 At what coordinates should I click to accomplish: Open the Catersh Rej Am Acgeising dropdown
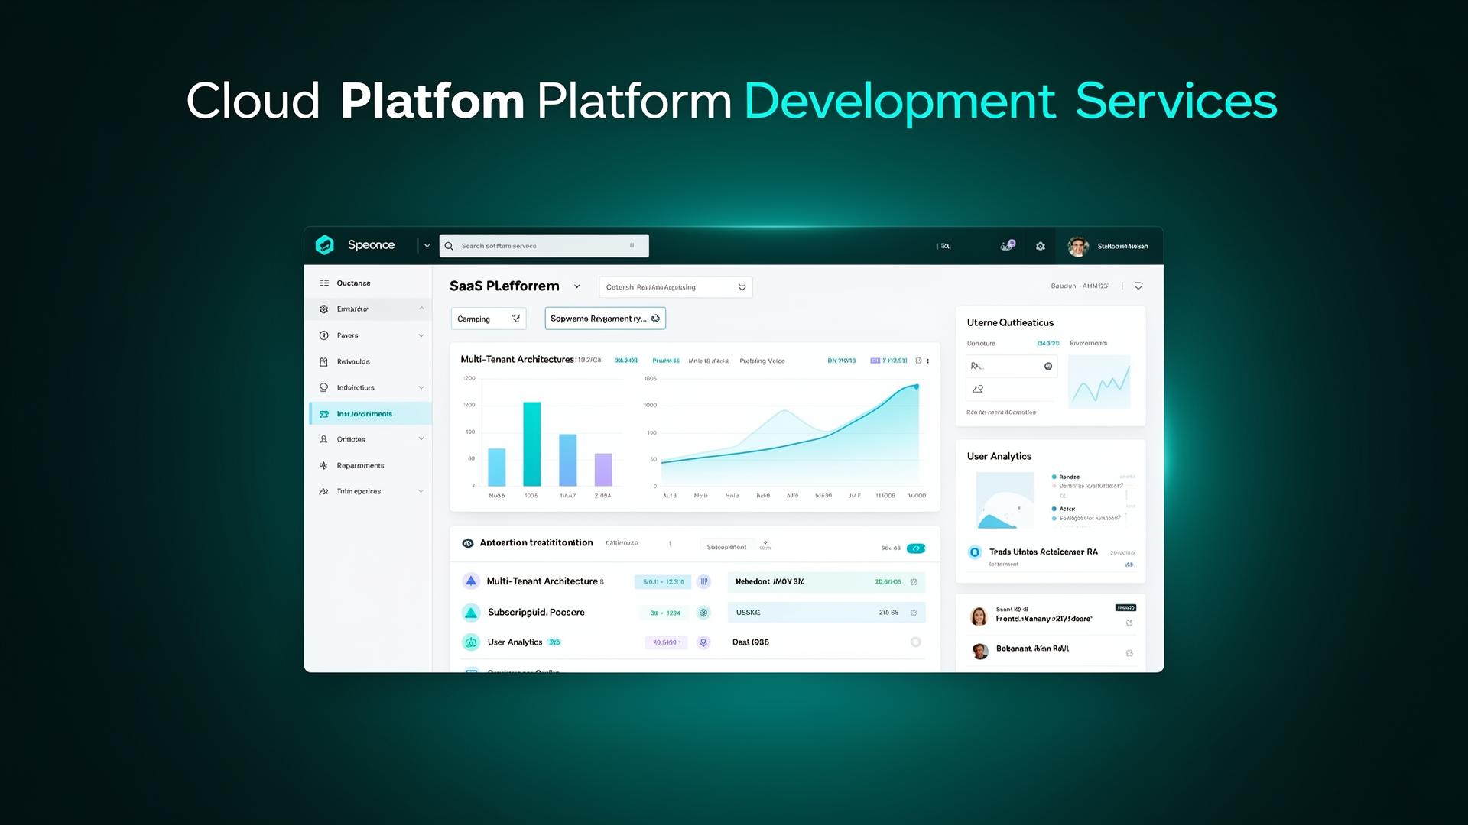[x=676, y=287]
